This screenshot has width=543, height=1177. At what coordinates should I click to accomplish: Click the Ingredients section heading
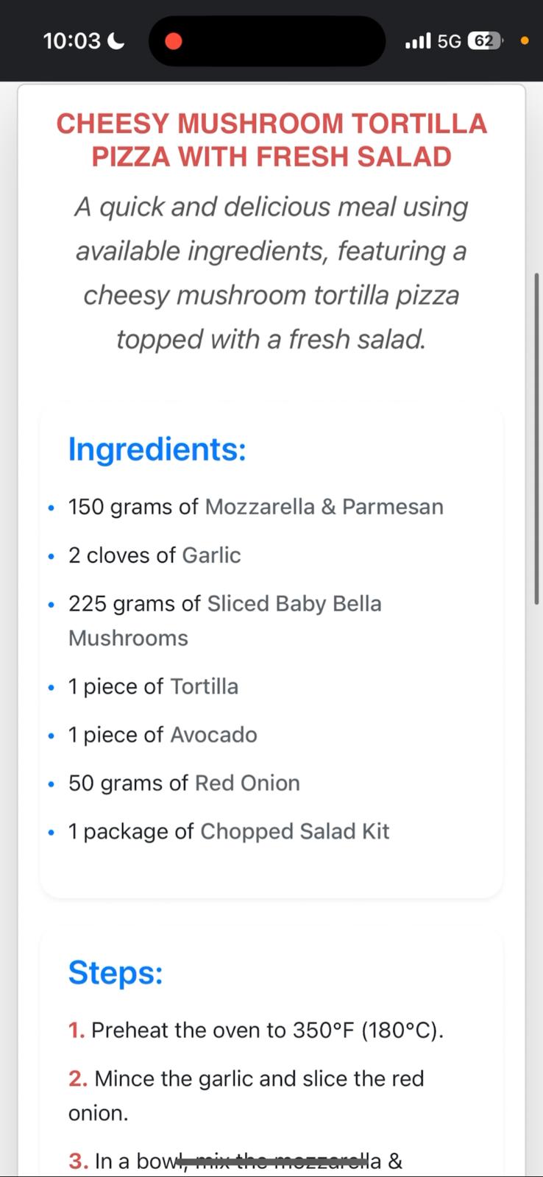click(x=157, y=449)
